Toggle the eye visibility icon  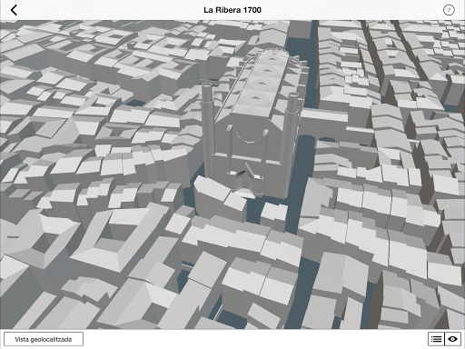tap(453, 339)
